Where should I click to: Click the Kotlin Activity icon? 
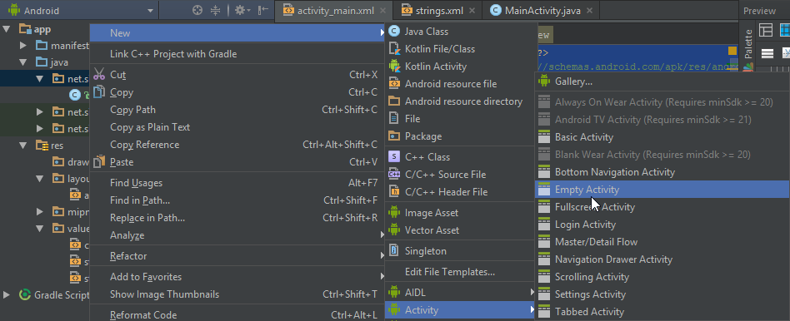394,66
